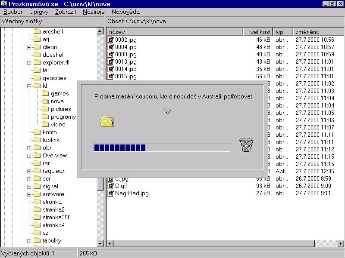Select the 0002.jpg file icon
This screenshot has height=258, width=345.
point(111,40)
